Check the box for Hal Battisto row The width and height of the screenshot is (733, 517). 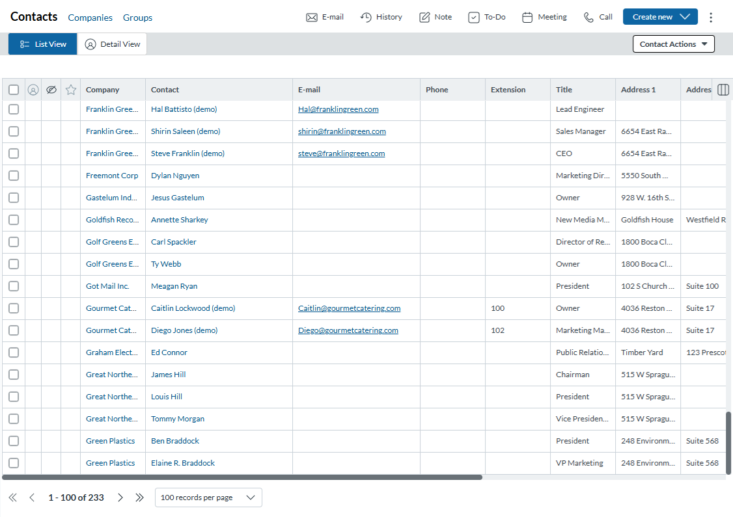point(14,109)
